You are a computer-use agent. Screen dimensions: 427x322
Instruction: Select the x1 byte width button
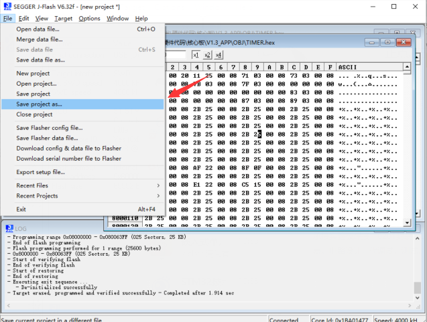tap(196, 55)
